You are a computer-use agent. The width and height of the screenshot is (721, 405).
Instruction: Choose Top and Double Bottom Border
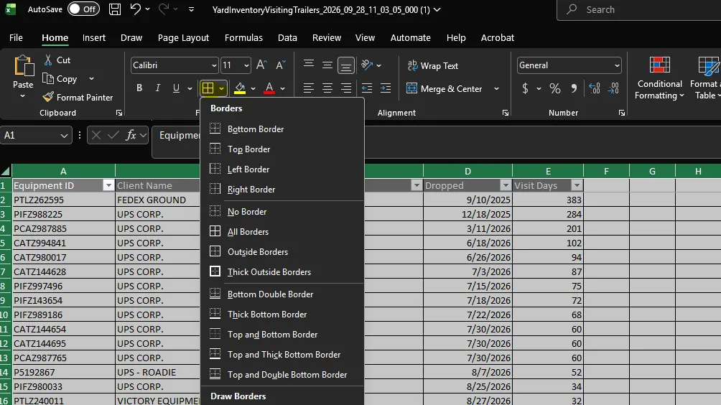282,375
